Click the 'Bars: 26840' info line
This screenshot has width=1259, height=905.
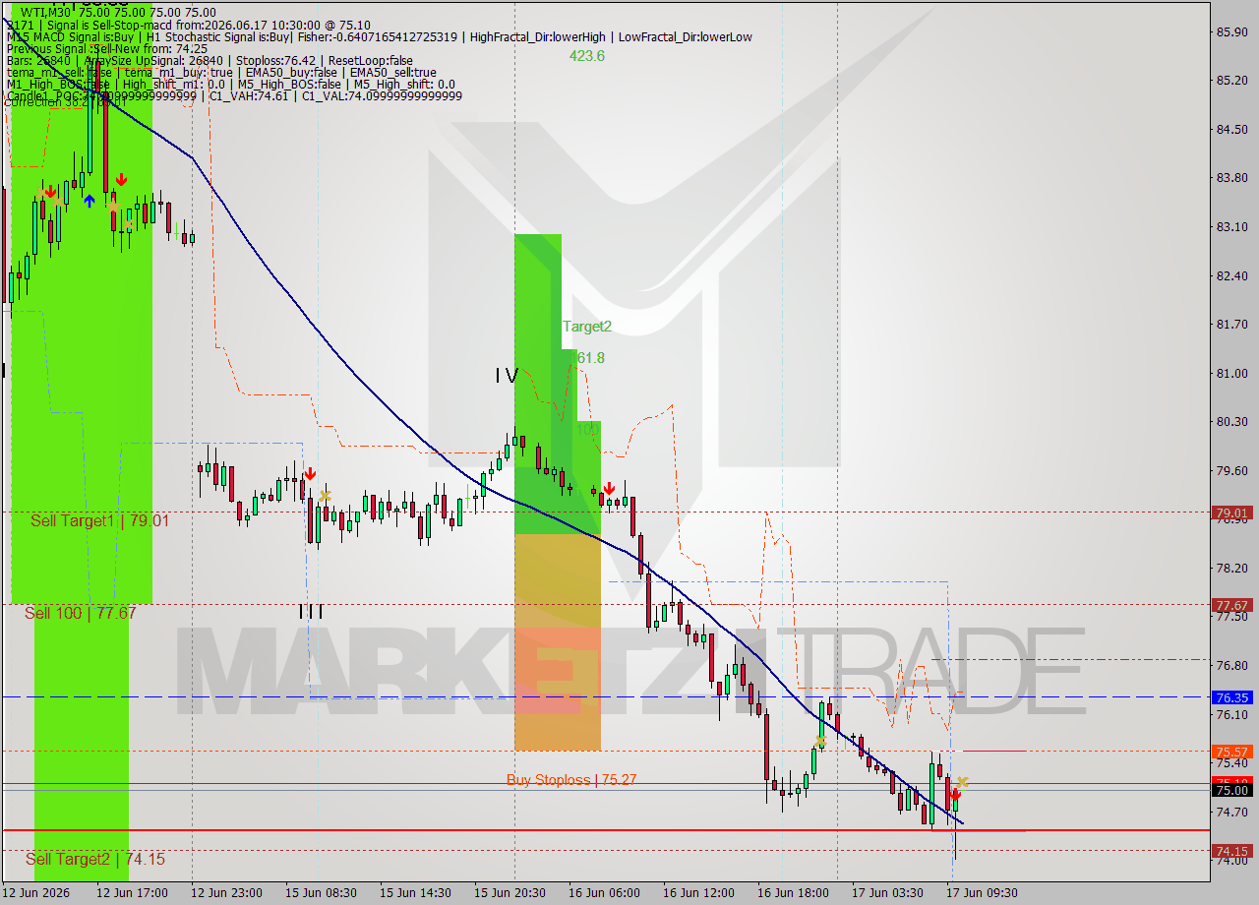click(x=209, y=60)
